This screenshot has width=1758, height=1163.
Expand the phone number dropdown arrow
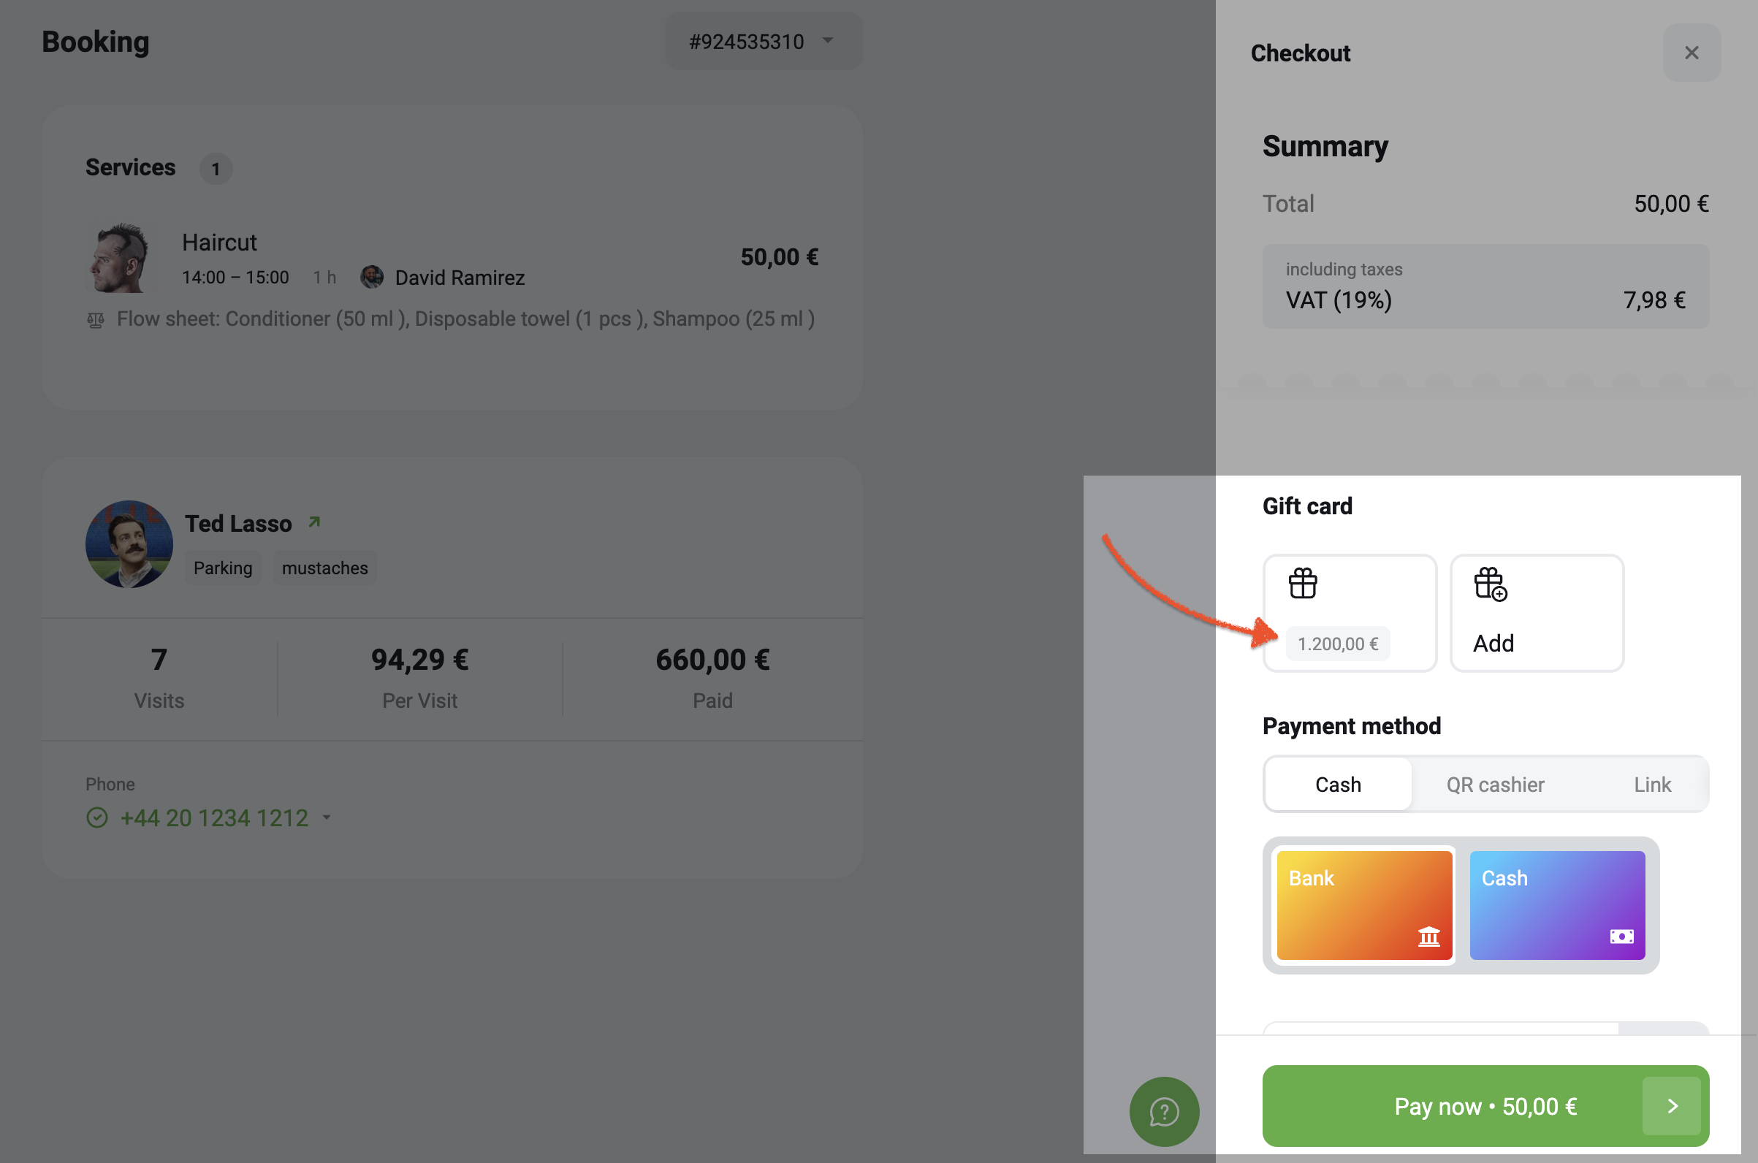[x=327, y=817]
